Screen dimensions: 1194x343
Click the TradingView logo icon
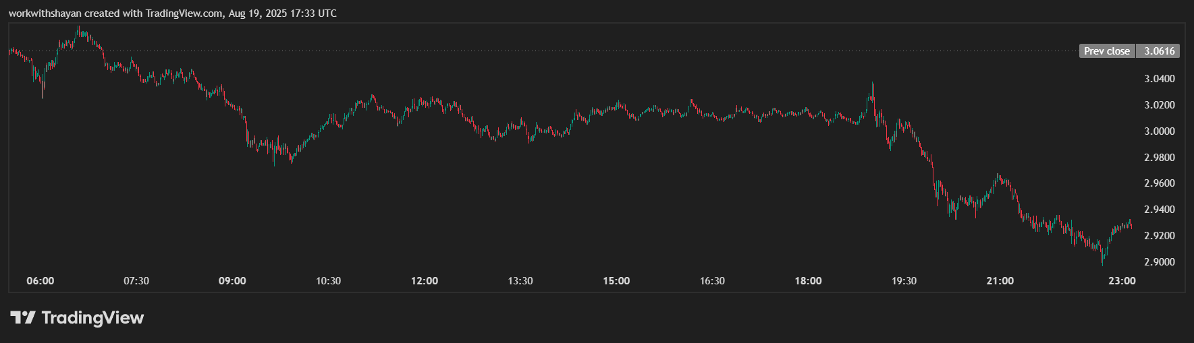22,317
